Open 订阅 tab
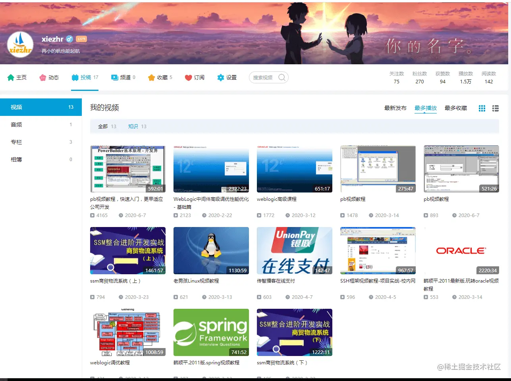 pyautogui.click(x=195, y=77)
